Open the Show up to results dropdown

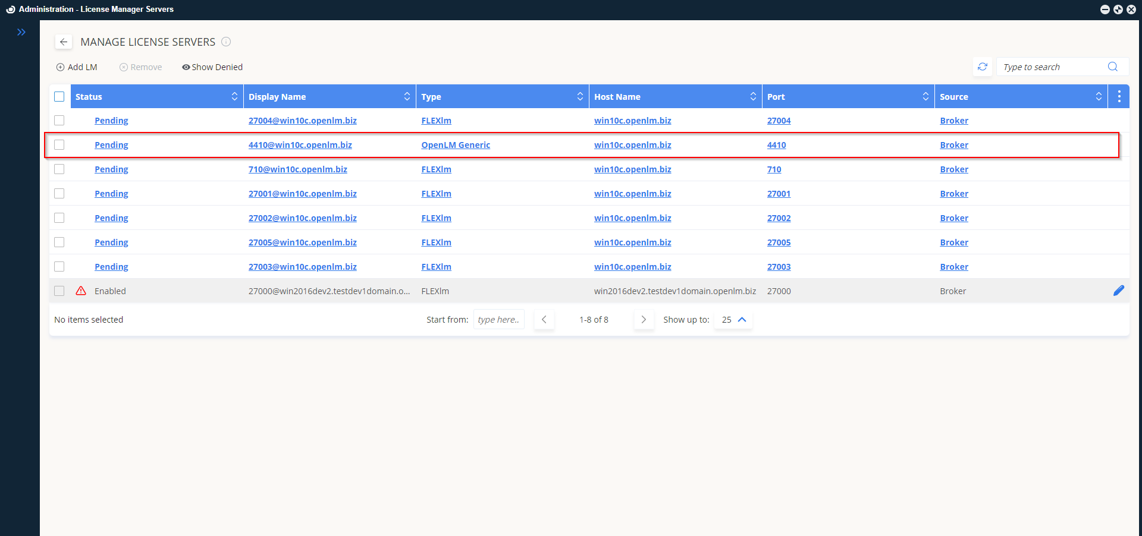[x=733, y=320]
